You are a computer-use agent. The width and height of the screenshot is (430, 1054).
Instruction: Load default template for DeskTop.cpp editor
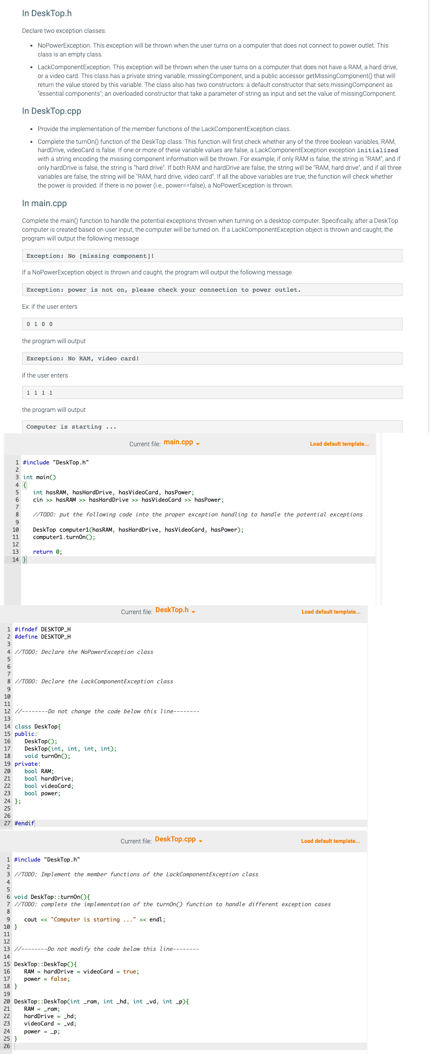pyautogui.click(x=330, y=841)
